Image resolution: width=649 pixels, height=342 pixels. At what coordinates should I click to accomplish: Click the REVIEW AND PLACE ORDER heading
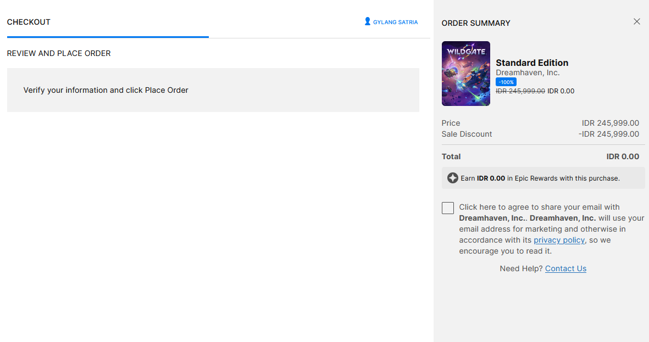click(x=59, y=53)
